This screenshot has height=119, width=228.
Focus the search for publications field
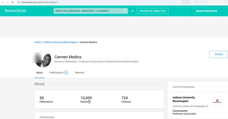click(x=91, y=11)
